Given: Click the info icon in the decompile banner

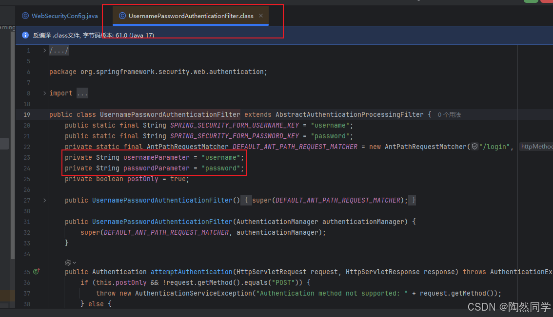Looking at the screenshot, I should tap(24, 35).
